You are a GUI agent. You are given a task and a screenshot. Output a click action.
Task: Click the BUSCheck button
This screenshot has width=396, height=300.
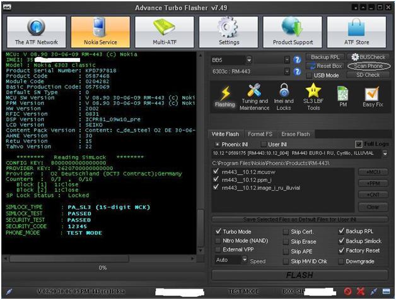point(368,57)
